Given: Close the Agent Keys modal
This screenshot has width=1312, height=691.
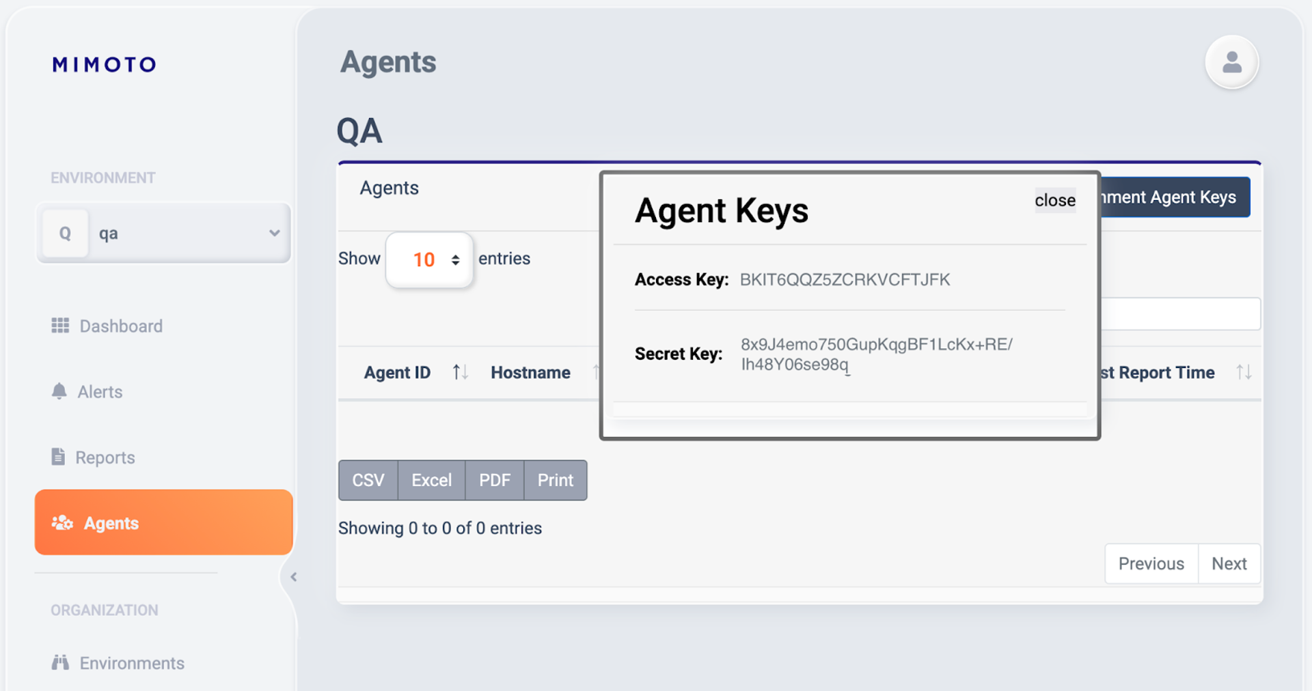Looking at the screenshot, I should (1054, 200).
